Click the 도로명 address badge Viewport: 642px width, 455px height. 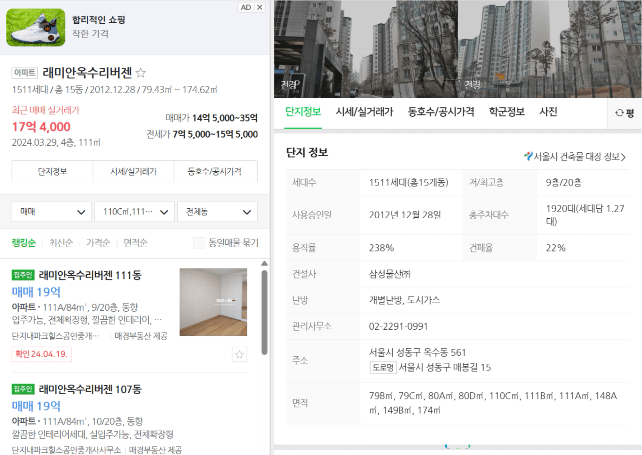[x=383, y=367]
